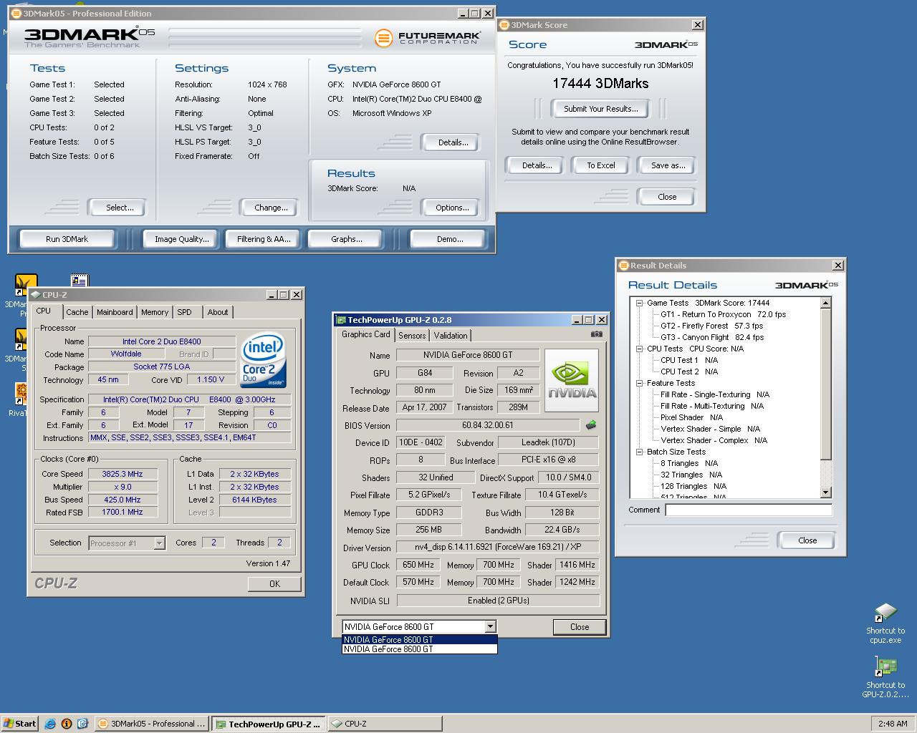Click the Run 3DMark button
This screenshot has width=917, height=733.
click(x=67, y=239)
